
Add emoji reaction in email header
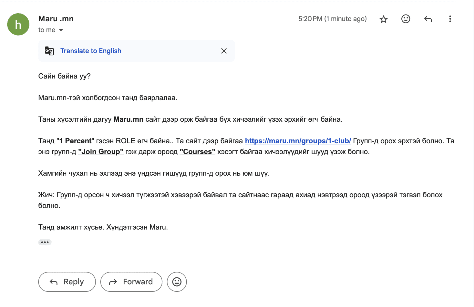406,19
